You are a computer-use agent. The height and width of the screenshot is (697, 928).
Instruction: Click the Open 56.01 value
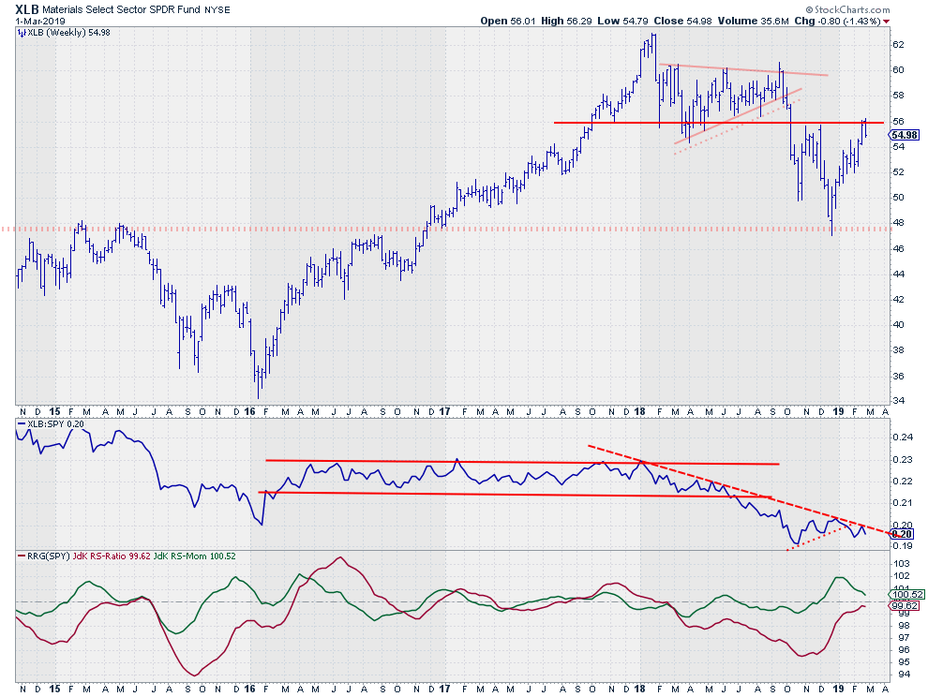pos(508,21)
